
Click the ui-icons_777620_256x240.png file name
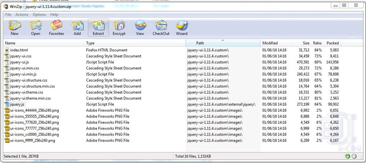coord(34,122)
